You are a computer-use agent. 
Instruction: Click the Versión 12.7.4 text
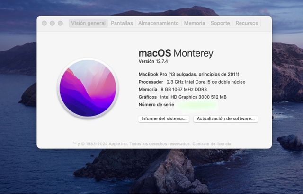(153, 61)
